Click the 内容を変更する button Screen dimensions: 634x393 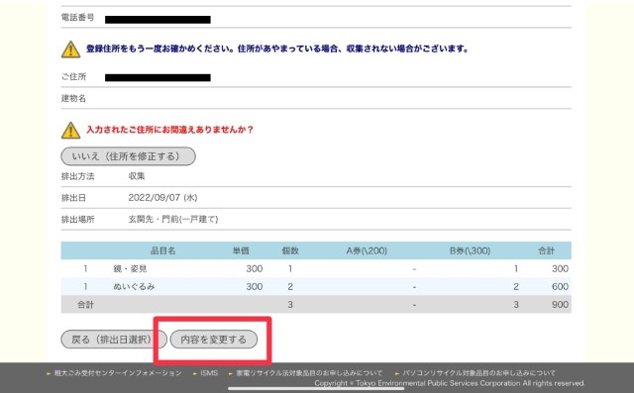(x=214, y=340)
